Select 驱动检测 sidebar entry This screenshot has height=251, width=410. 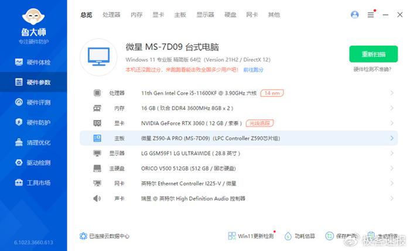(x=33, y=163)
